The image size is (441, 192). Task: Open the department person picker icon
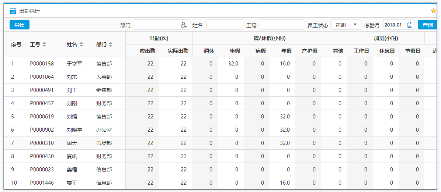click(x=184, y=25)
